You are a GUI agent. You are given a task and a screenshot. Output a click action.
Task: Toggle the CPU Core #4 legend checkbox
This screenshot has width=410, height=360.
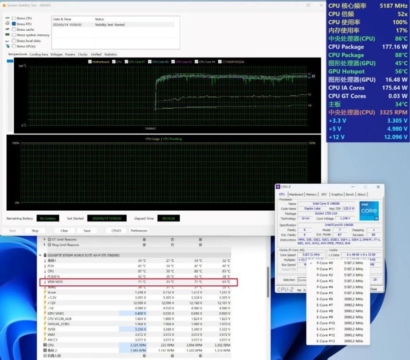pyautogui.click(x=196, y=61)
